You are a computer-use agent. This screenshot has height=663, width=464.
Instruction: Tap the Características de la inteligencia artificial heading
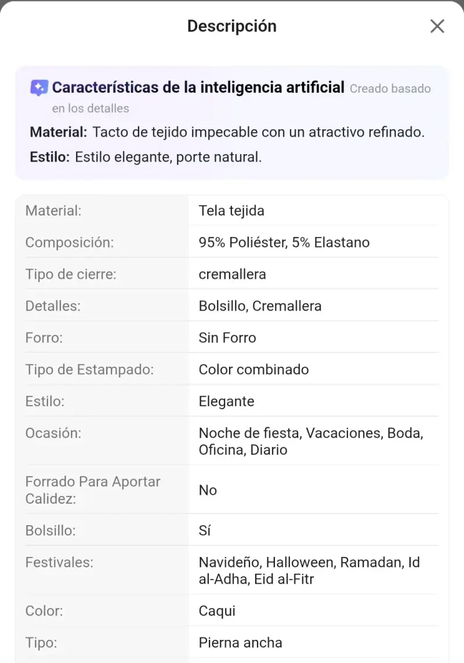click(x=198, y=87)
